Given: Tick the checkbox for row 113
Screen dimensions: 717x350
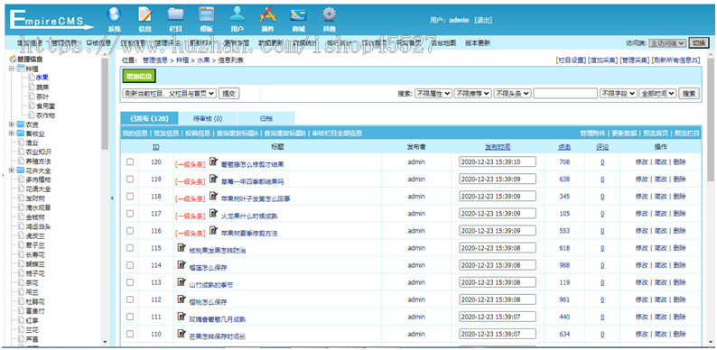Looking at the screenshot, I should click(x=130, y=282).
